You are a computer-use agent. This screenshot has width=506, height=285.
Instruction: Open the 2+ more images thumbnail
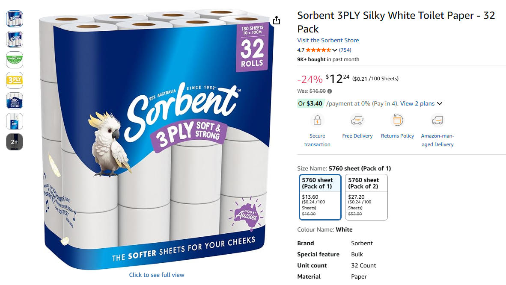click(15, 142)
